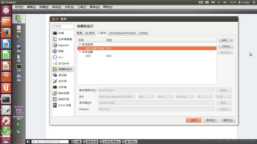The height and width of the screenshot is (144, 257).
Task: Open the Projects mode icon
Action: click(x=19, y=58)
